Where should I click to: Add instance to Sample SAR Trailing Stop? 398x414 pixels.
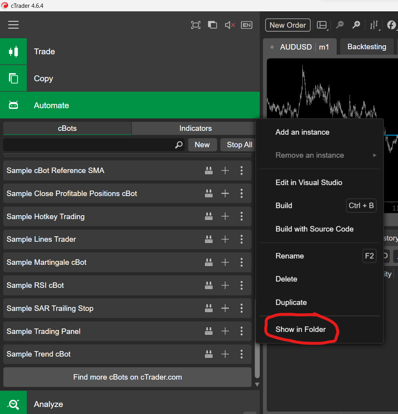pyautogui.click(x=225, y=308)
